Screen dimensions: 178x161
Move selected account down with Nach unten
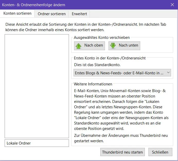point(124,46)
